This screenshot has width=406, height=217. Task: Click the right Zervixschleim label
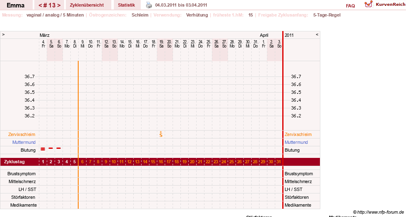298,134
